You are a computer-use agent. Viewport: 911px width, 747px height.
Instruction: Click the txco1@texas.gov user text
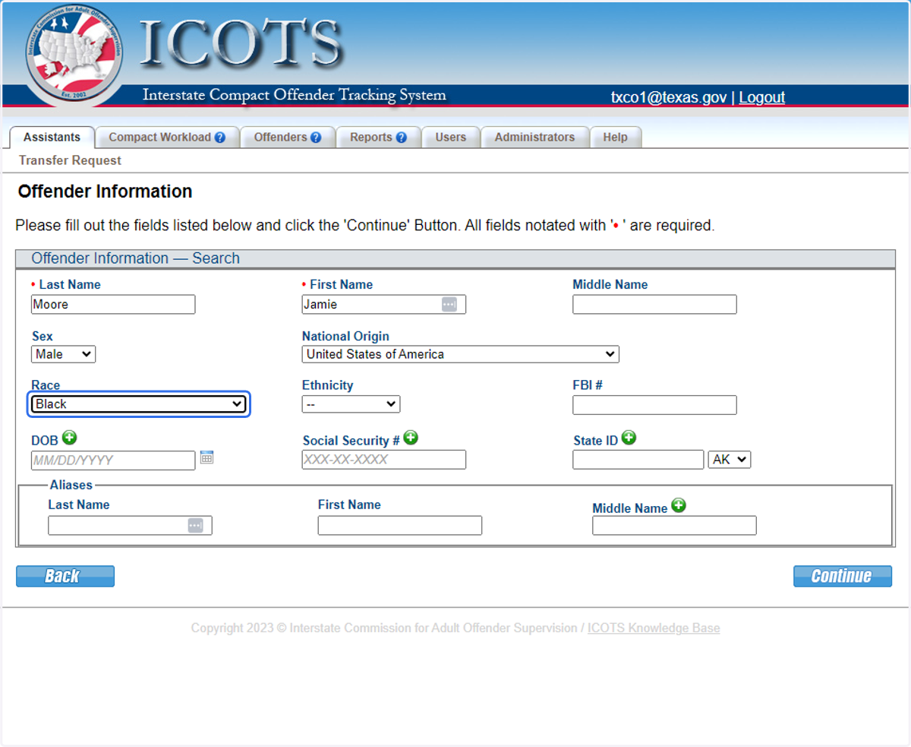[669, 97]
